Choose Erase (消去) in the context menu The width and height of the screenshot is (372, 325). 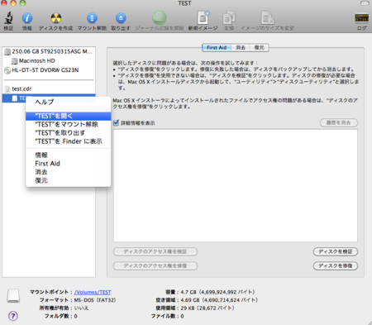click(69, 172)
